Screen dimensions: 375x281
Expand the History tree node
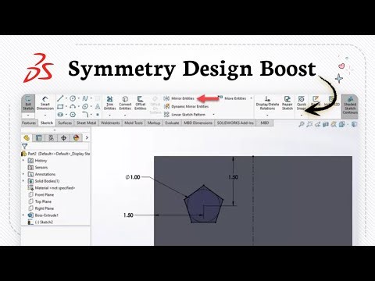pos(23,161)
